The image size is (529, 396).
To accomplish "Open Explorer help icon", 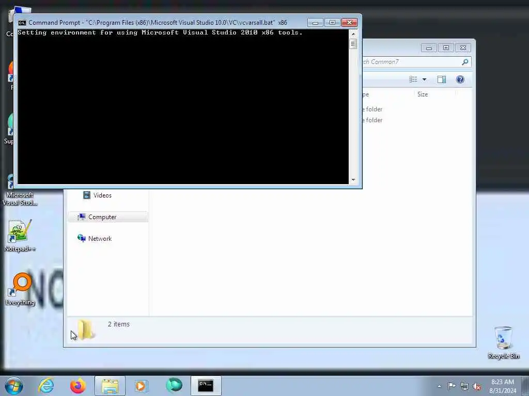I will pos(460,79).
